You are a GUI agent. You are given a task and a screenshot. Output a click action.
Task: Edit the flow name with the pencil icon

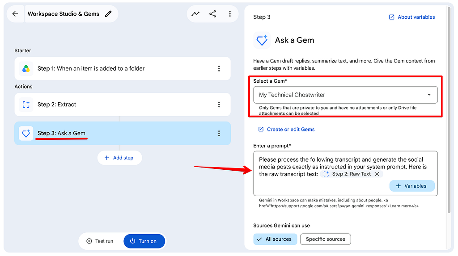[x=108, y=14]
